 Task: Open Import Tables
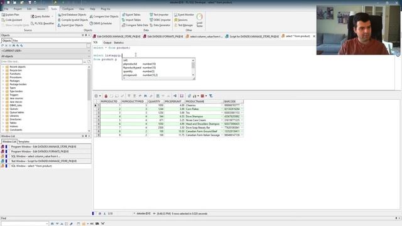click(x=131, y=20)
